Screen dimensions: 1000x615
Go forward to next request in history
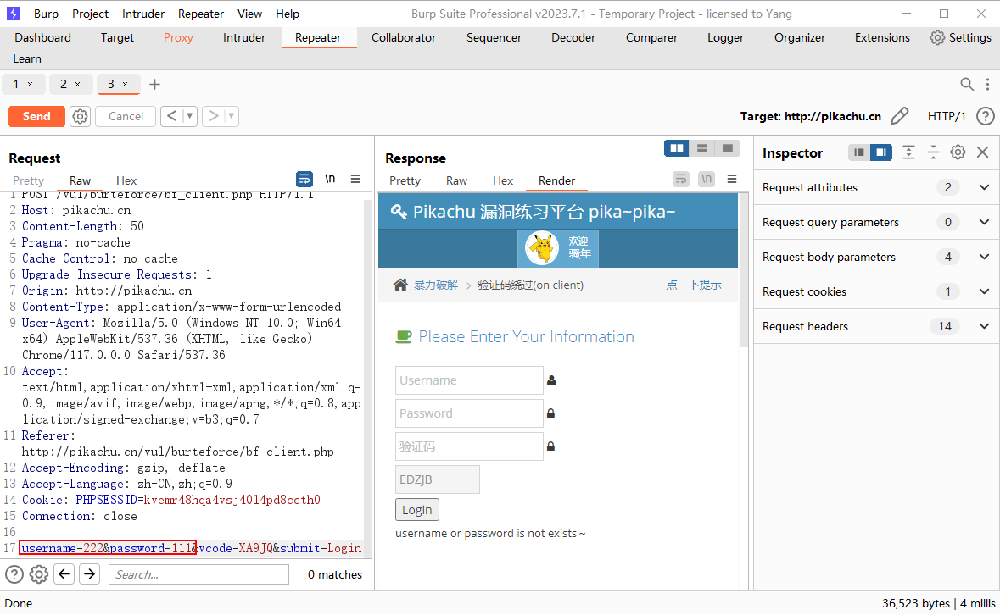[x=214, y=116]
